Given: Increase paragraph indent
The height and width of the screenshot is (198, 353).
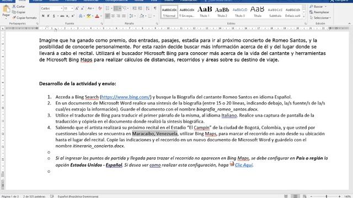Looking at the screenshot, I should click(x=140, y=8).
